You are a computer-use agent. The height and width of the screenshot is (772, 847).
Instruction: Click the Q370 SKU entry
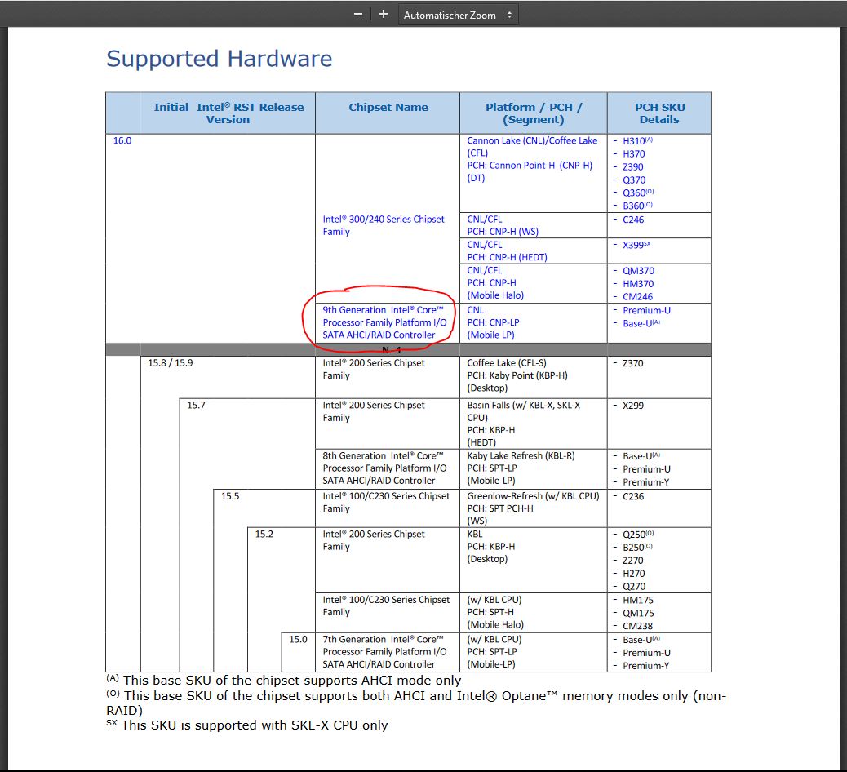tap(634, 180)
